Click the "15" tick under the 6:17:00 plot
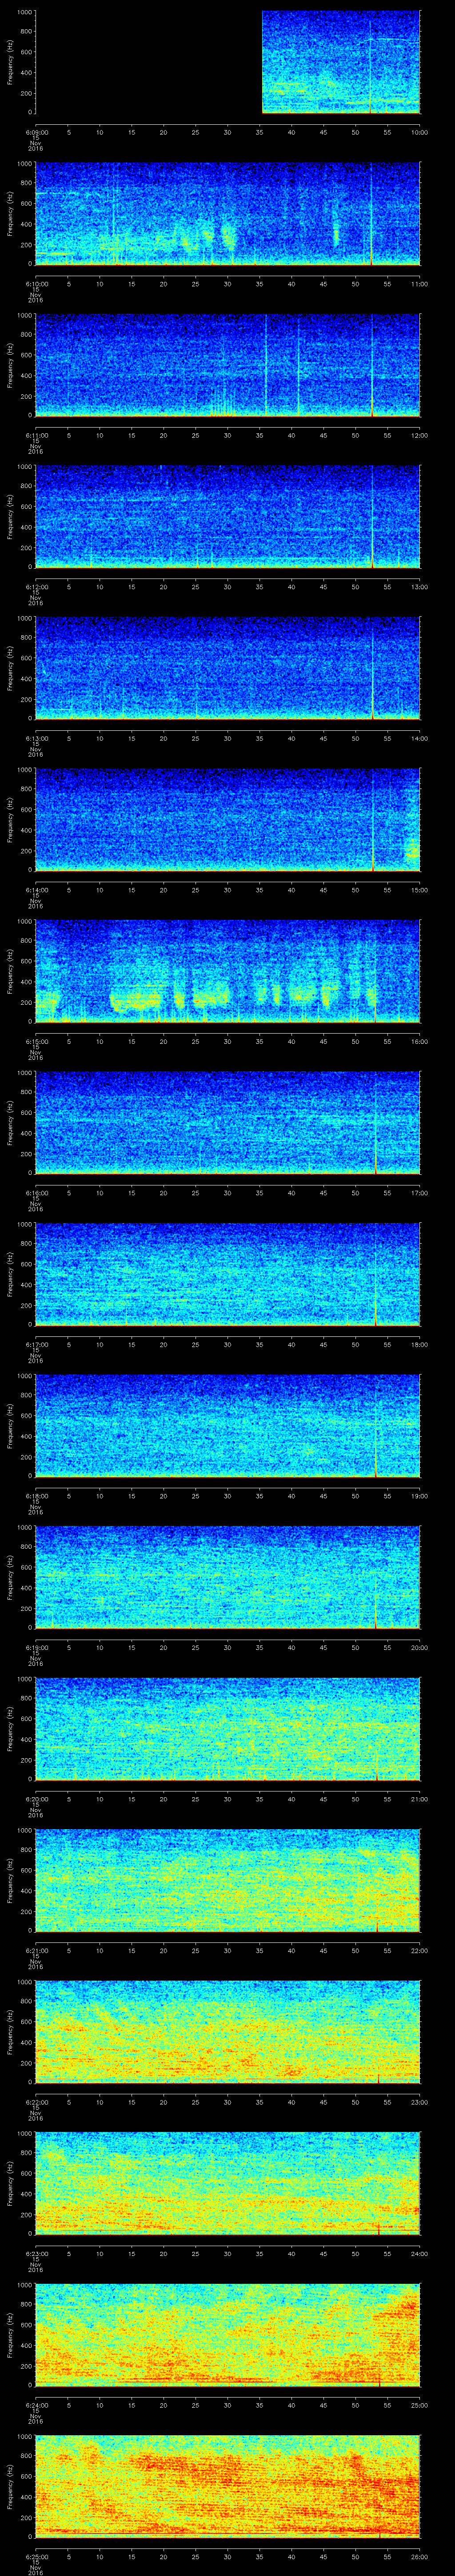Screen dimensions: 455x2576 click(x=132, y=1344)
